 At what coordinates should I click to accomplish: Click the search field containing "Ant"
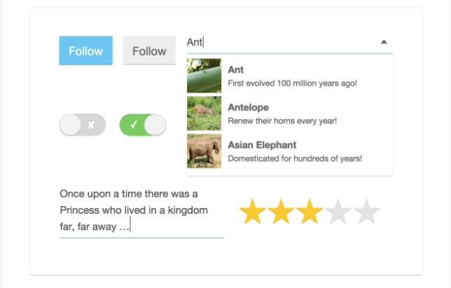[280, 42]
